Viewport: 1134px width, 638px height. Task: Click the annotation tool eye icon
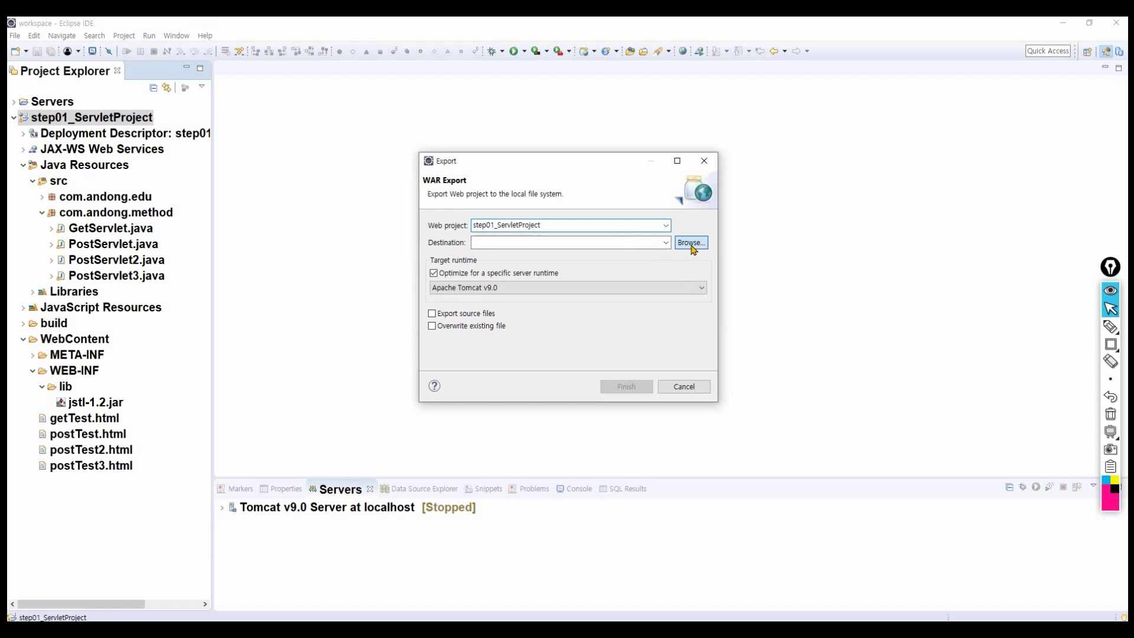click(x=1110, y=290)
